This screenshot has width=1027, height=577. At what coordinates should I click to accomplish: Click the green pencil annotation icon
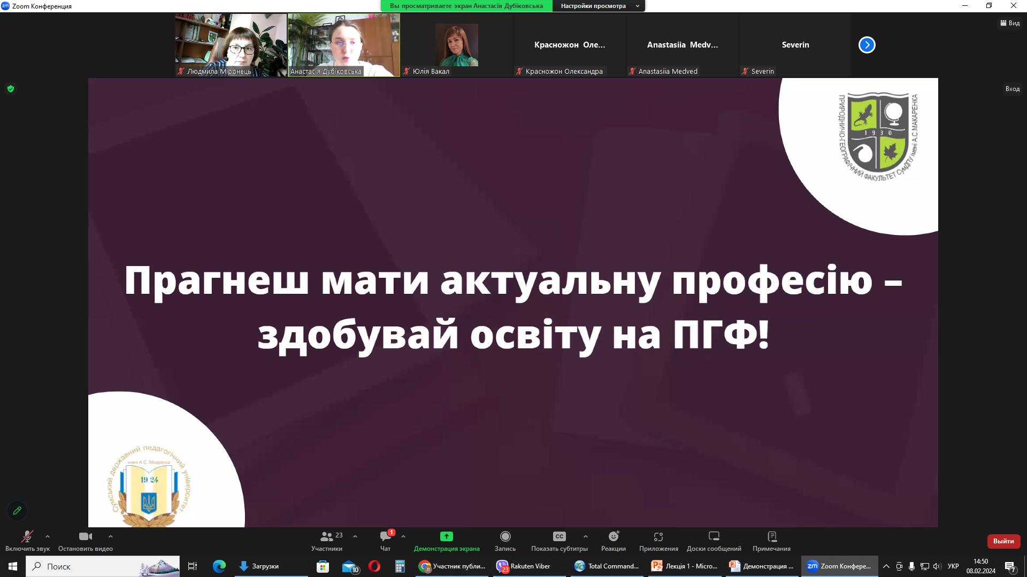(17, 511)
